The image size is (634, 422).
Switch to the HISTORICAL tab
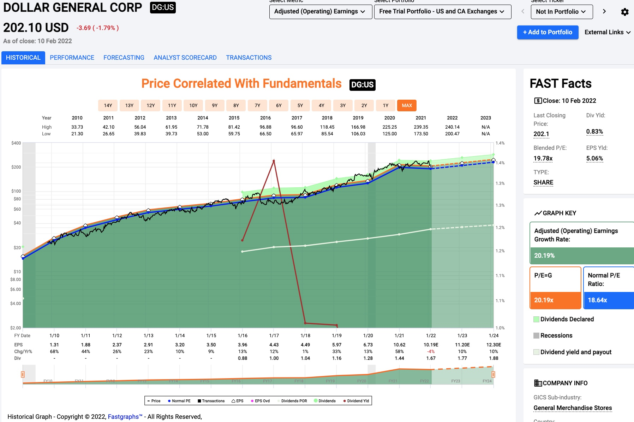pyautogui.click(x=23, y=58)
